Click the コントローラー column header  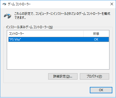point(45,34)
